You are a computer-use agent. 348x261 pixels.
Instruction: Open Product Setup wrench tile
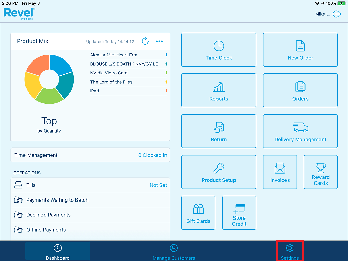click(219, 172)
